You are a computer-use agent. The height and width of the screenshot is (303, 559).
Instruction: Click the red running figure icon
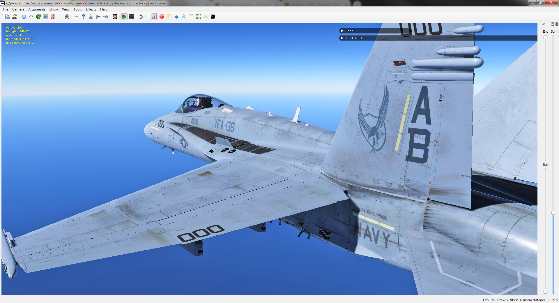click(53, 17)
